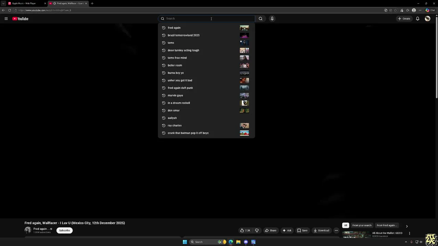Save the video to a playlist

coord(302,230)
